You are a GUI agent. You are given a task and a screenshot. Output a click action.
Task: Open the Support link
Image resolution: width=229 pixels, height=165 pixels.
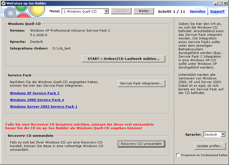[217, 11]
